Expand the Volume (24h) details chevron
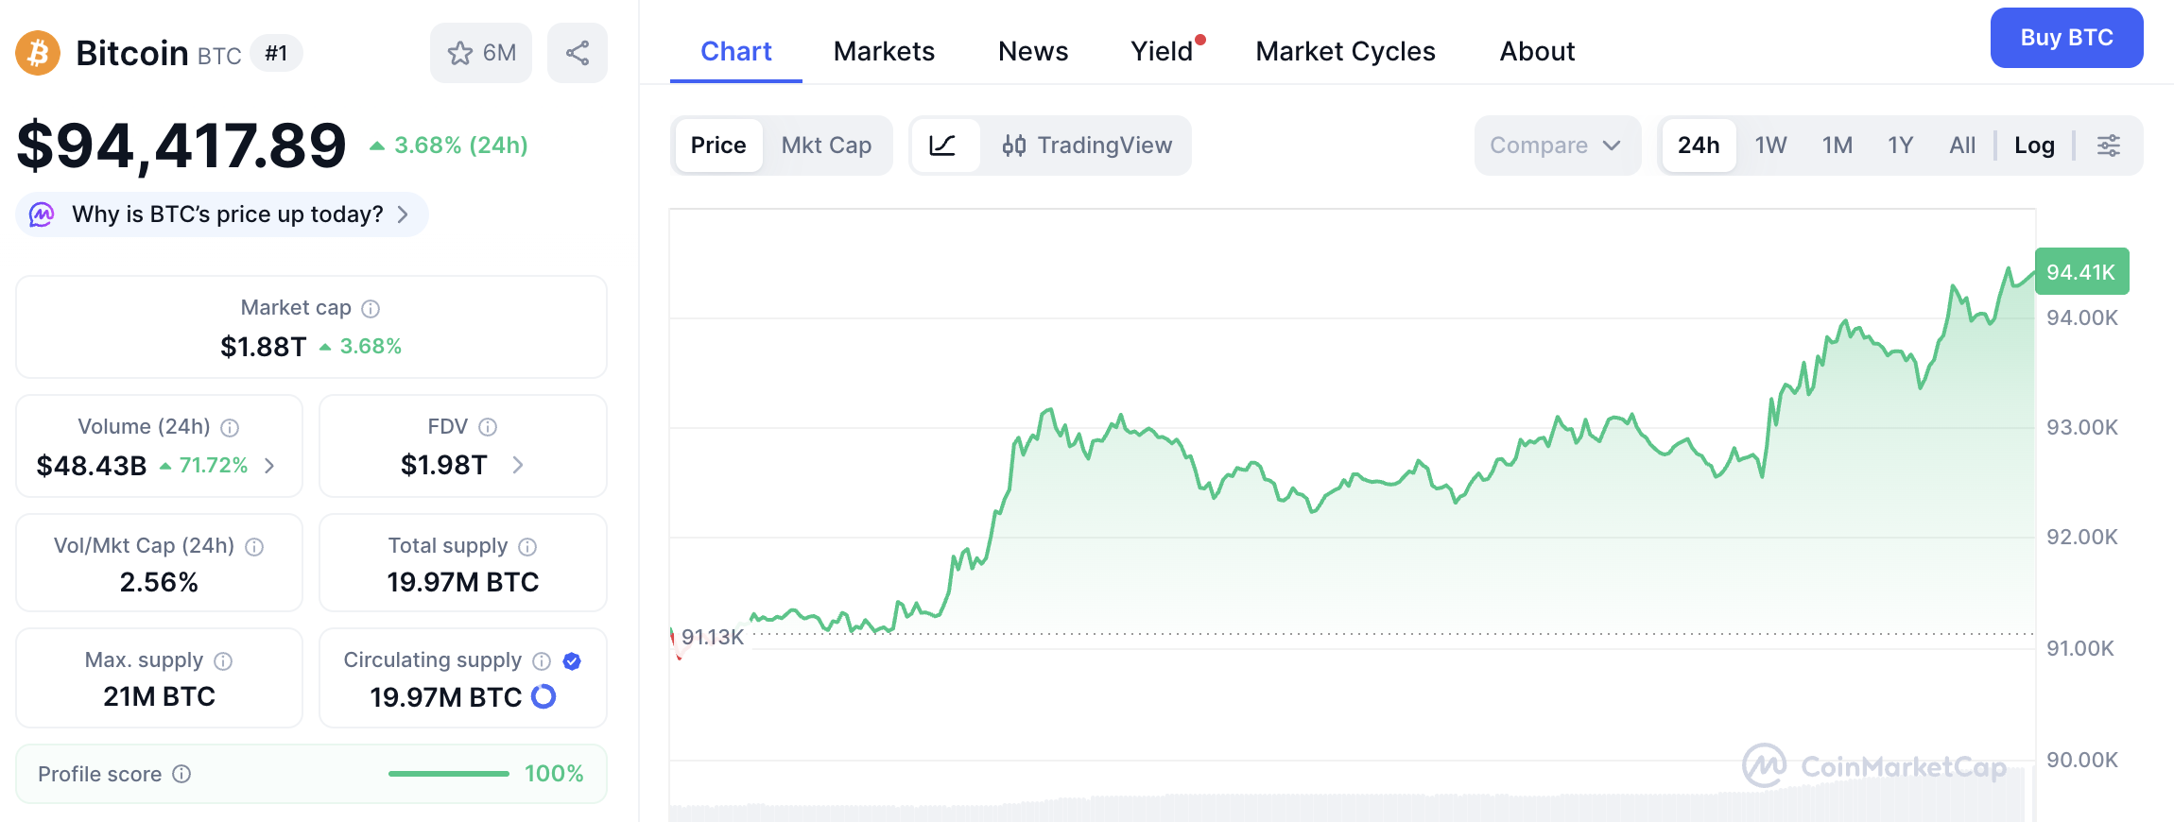This screenshot has width=2174, height=822. pyautogui.click(x=270, y=465)
